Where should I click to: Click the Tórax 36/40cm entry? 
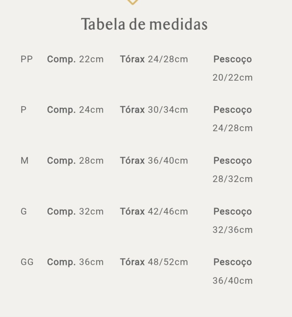click(x=154, y=161)
